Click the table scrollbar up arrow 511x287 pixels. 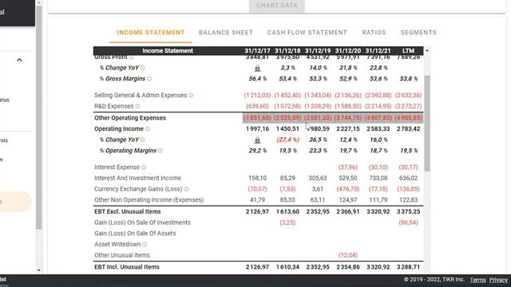point(427,51)
